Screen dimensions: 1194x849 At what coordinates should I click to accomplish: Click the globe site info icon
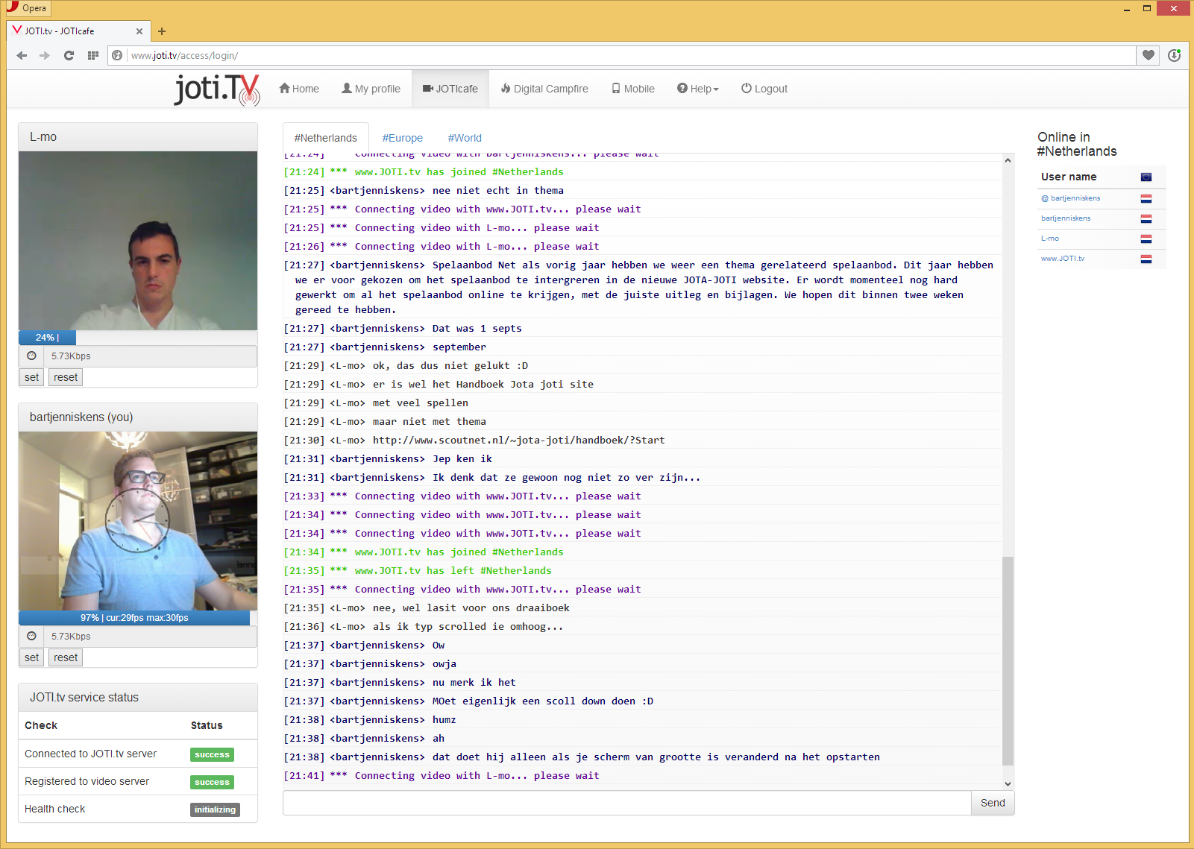pos(117,55)
